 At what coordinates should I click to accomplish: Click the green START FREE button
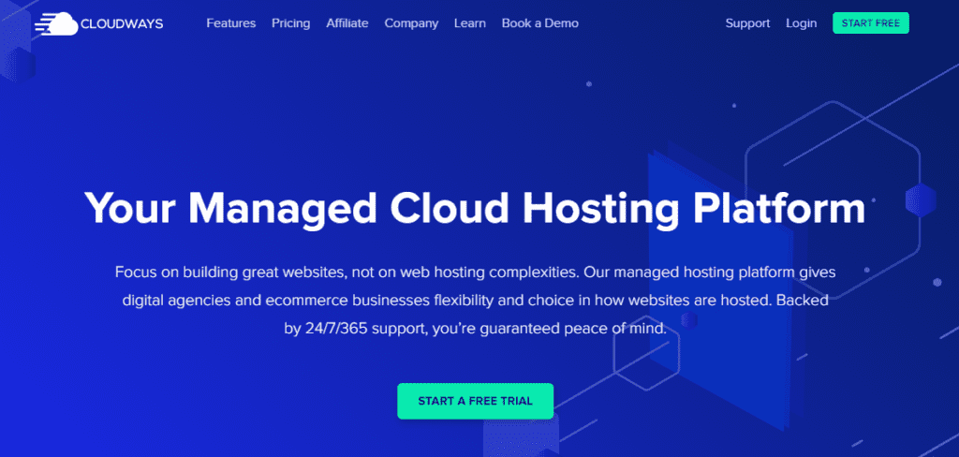coord(870,23)
